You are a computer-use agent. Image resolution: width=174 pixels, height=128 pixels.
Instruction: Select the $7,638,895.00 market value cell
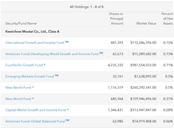pyautogui.click(x=145, y=76)
